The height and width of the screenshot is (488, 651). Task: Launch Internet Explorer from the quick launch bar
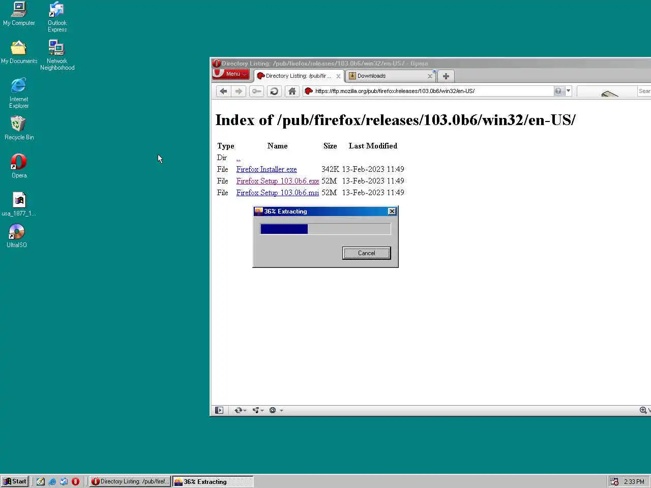coord(52,481)
